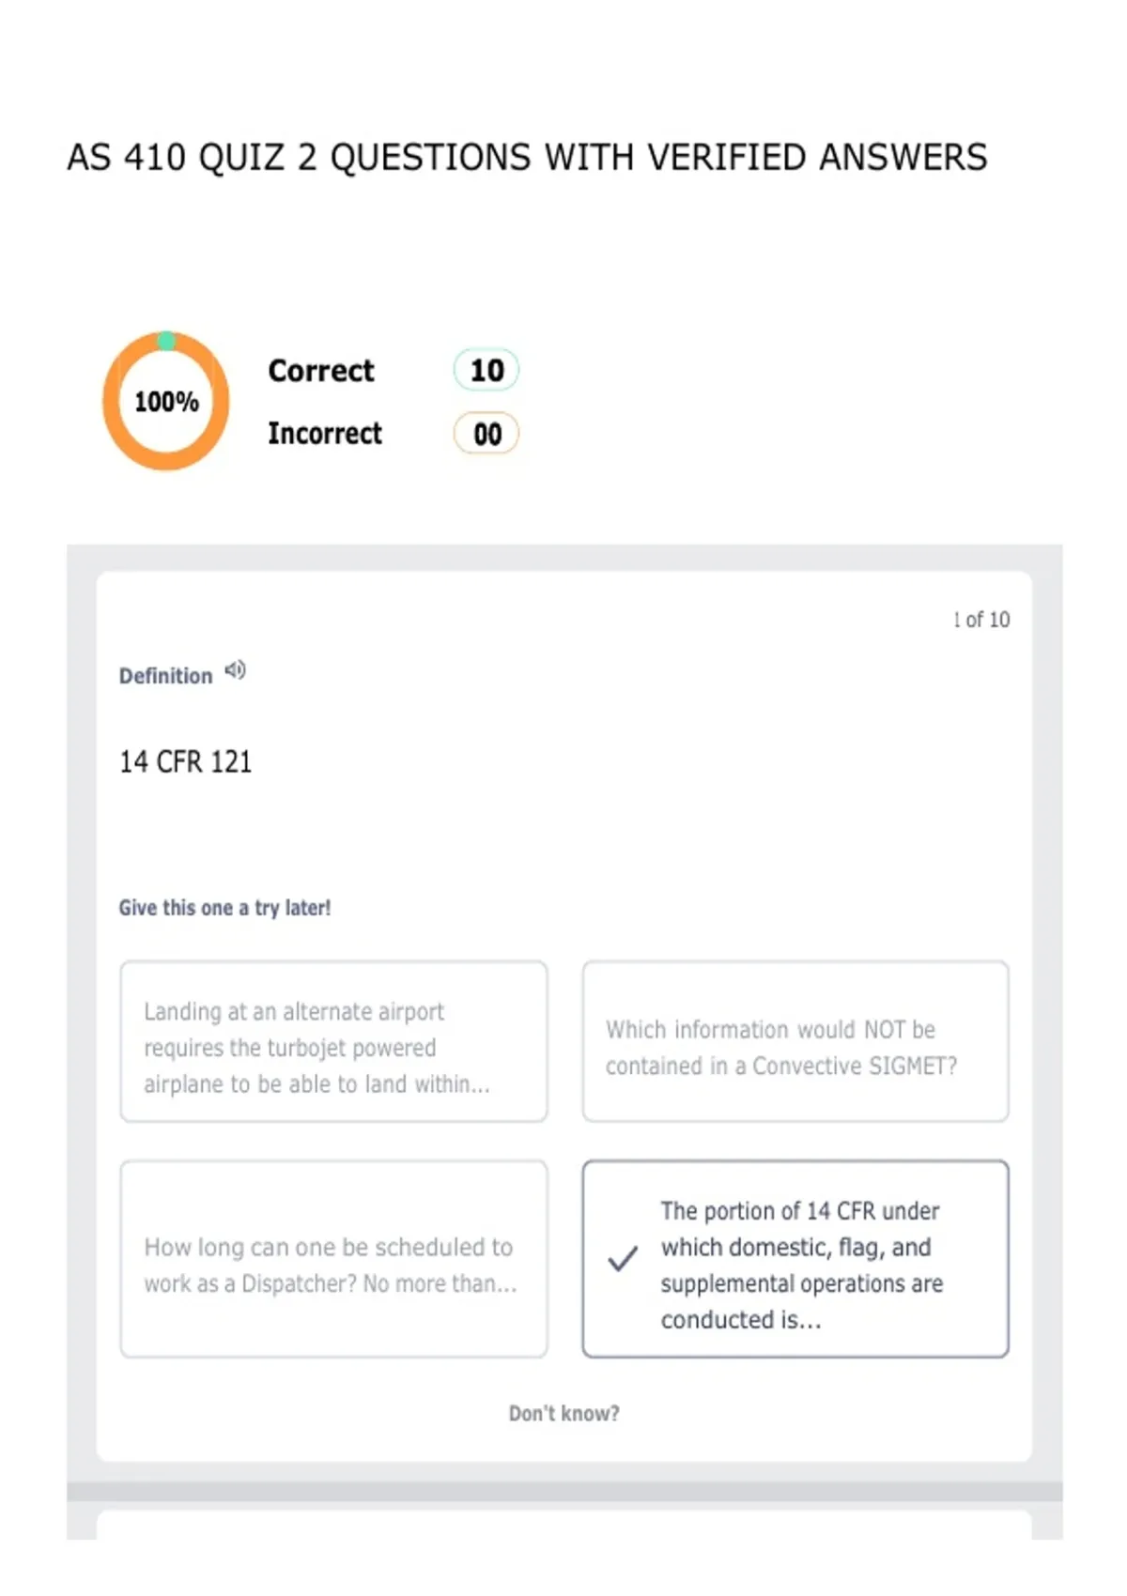
Task: Select the 'scheduled to work as a Dispatcher' answer
Action: click(x=333, y=1259)
